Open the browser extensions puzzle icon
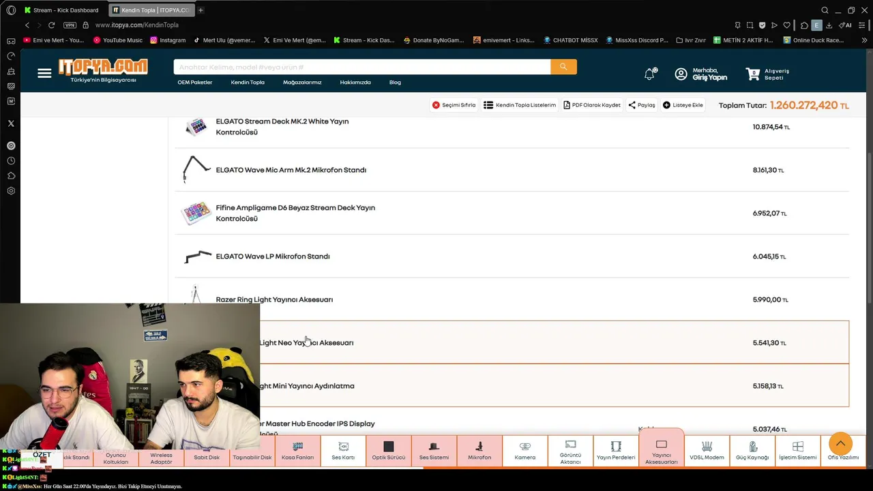 pyautogui.click(x=804, y=25)
